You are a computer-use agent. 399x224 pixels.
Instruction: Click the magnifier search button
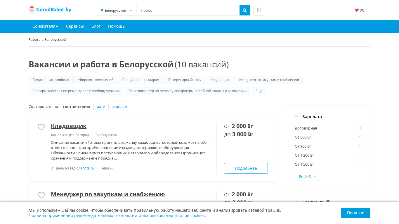tap(245, 10)
